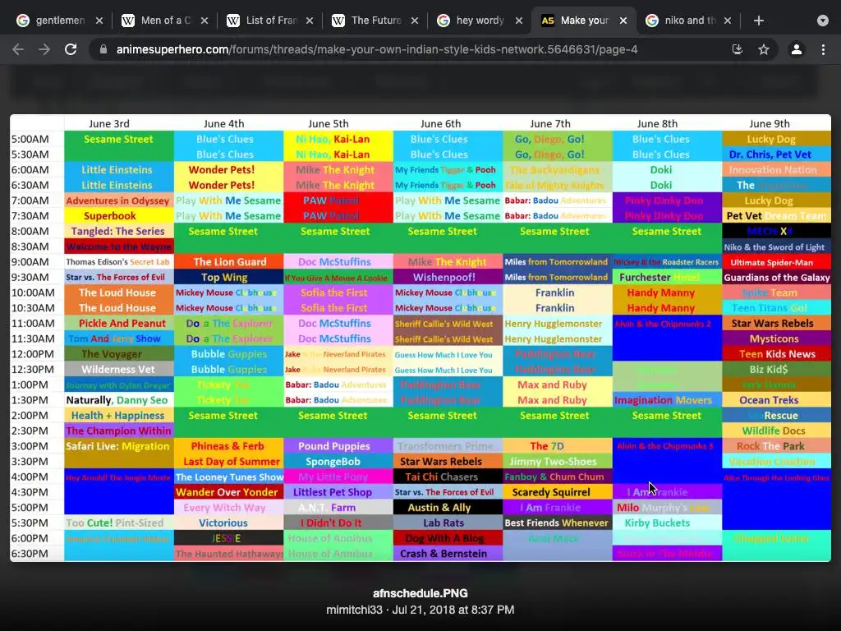
Task: Click 'Top Wing' cell
Action: click(229, 278)
